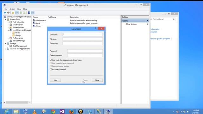This screenshot has height=114, width=203.
Task: Expand the Task Scheduler tree node
Action: point(8,22)
